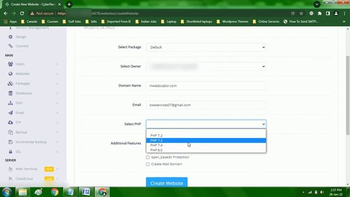This screenshot has width=350, height=197.
Task: Choose PHP 7.2 from the list
Action: coord(206,136)
